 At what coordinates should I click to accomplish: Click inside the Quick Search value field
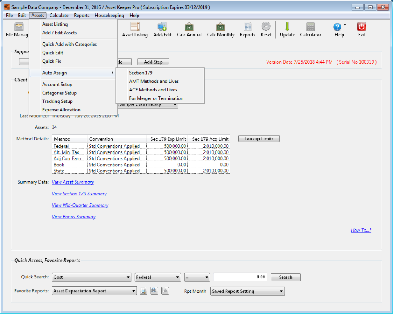(x=240, y=277)
